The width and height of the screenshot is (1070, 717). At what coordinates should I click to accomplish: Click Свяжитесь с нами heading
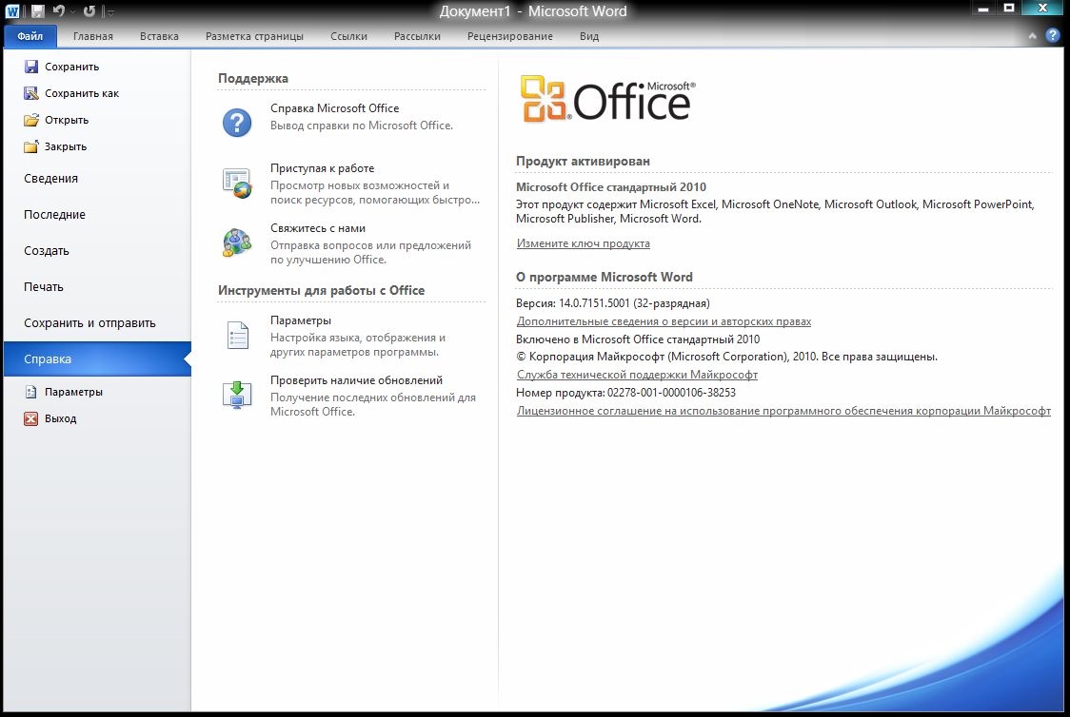coord(317,227)
